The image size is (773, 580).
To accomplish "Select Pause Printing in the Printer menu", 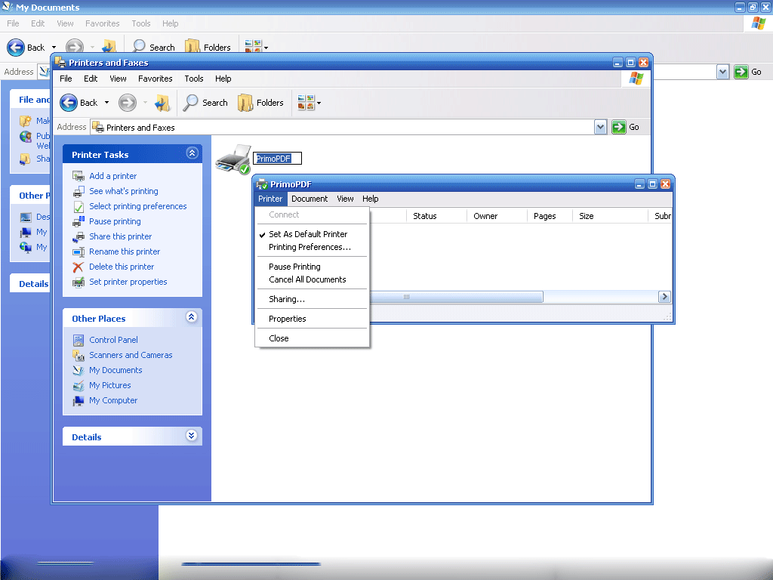I will pos(312,267).
